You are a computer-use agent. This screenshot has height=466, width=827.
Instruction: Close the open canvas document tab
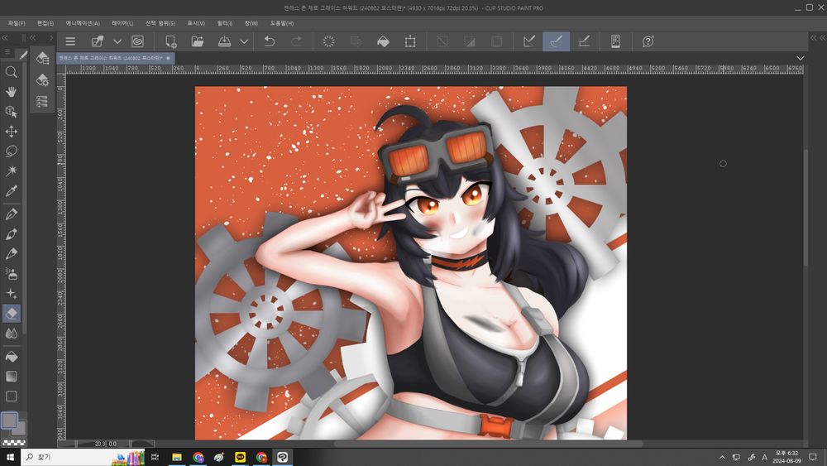(168, 58)
